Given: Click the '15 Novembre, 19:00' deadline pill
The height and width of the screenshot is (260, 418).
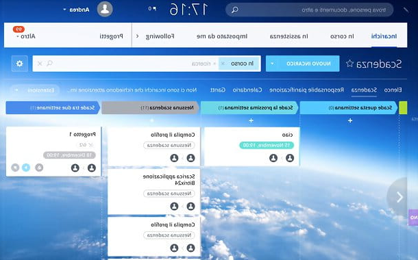Looking at the screenshot, I should pyautogui.click(x=267, y=145).
